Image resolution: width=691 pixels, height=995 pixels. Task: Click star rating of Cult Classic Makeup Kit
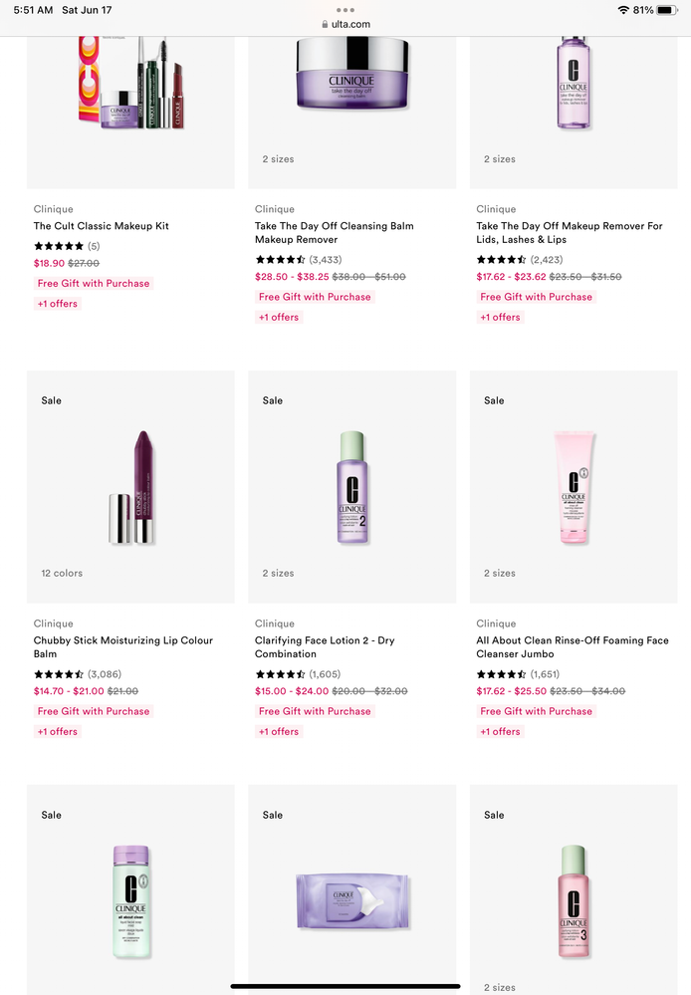(59, 246)
